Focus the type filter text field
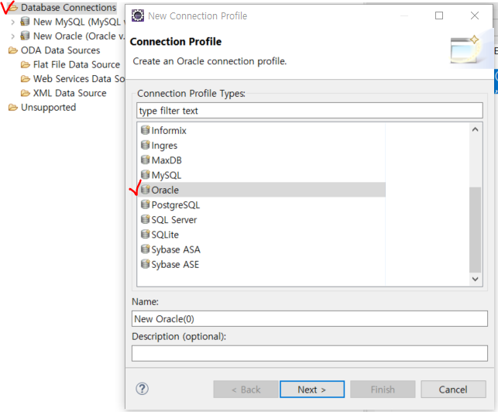 310,111
